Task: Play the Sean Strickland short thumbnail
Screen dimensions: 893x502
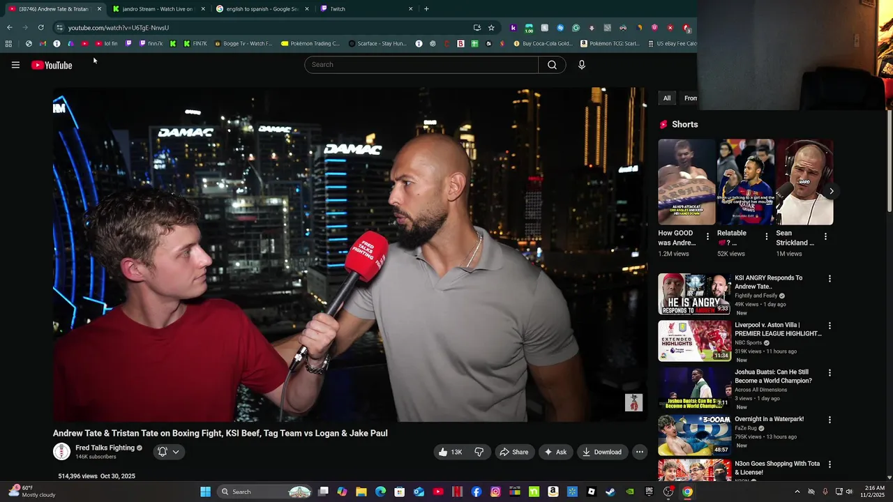Action: point(804,182)
